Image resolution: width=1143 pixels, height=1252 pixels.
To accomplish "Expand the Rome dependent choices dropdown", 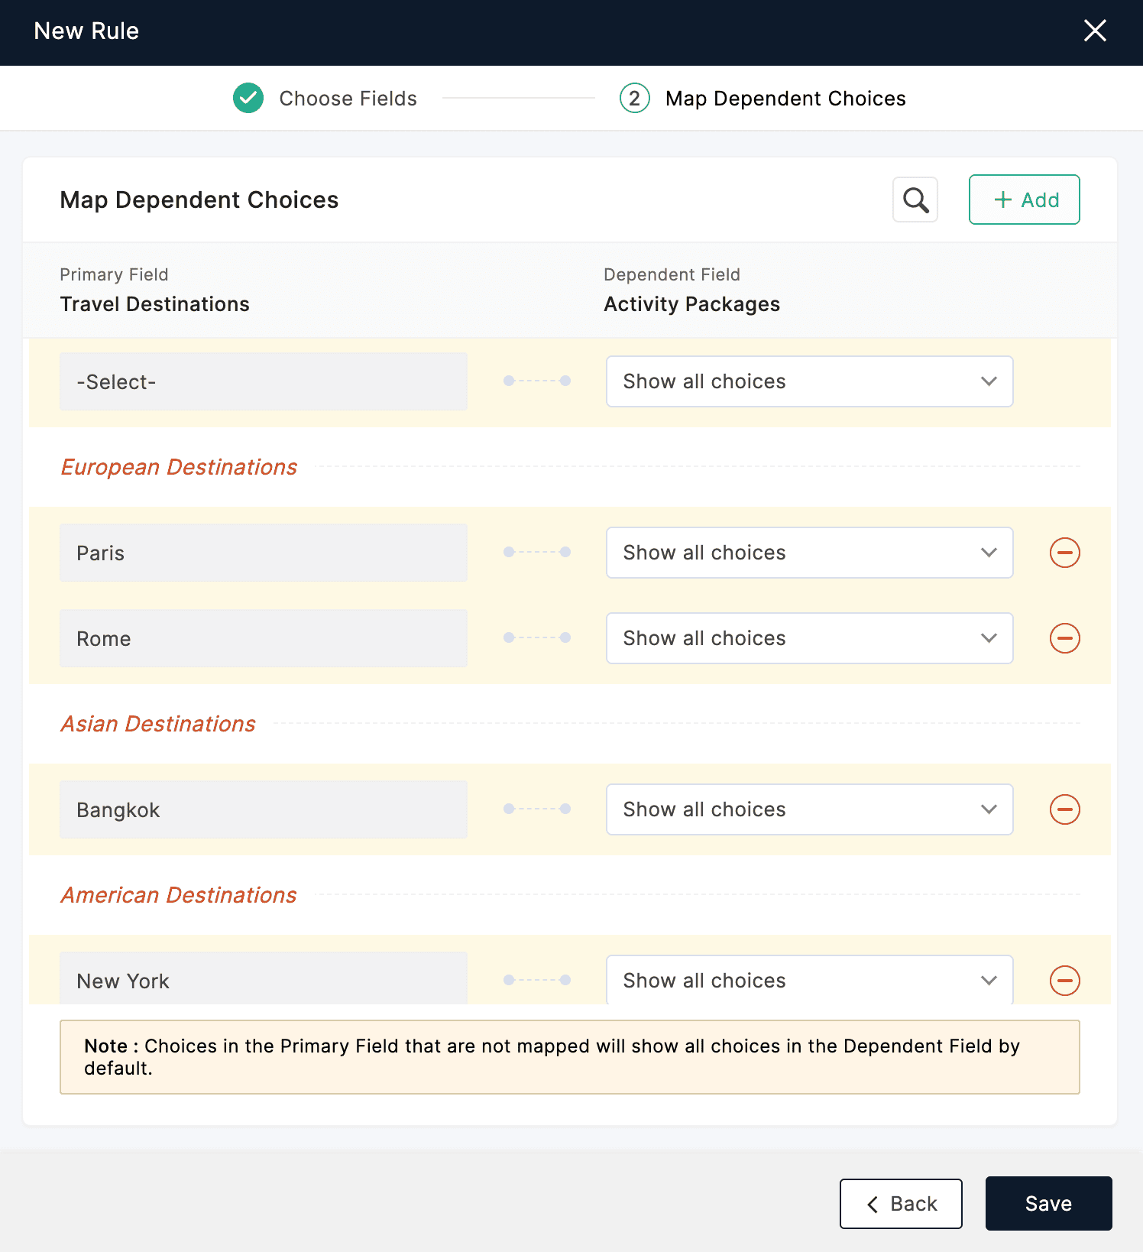I will [x=809, y=638].
